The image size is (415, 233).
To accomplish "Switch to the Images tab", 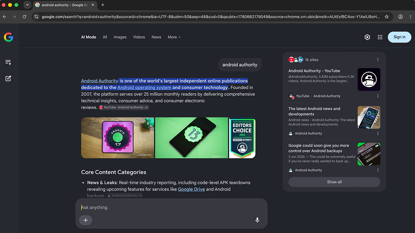I will 120,37.
